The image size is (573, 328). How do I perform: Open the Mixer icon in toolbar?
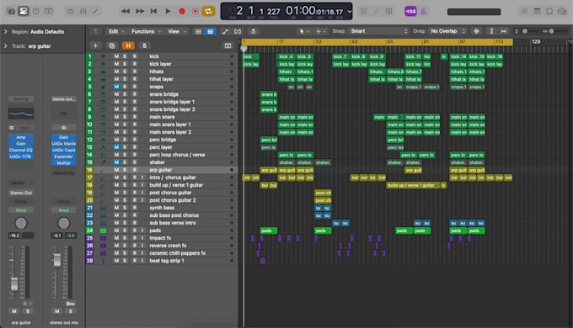pos(83,11)
